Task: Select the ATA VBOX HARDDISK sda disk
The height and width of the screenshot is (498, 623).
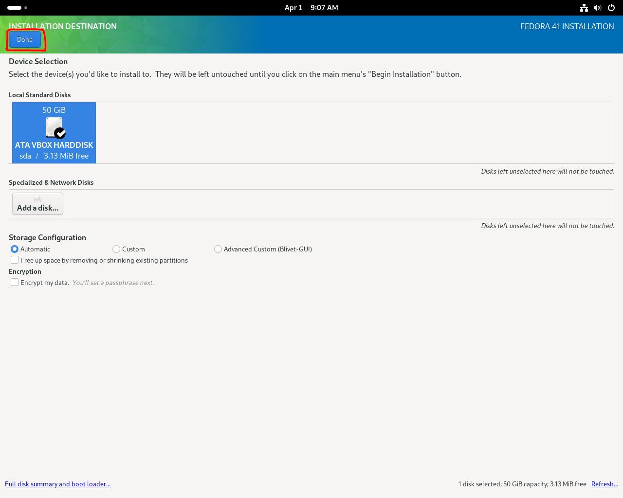Action: [x=54, y=133]
